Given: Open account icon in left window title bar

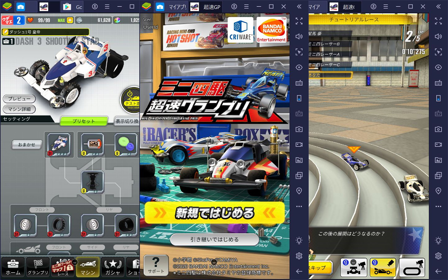Looking at the screenshot, I should click(95, 7).
